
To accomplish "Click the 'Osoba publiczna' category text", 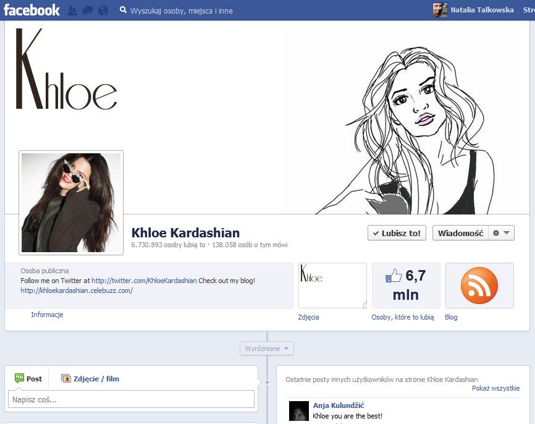I will [x=44, y=271].
